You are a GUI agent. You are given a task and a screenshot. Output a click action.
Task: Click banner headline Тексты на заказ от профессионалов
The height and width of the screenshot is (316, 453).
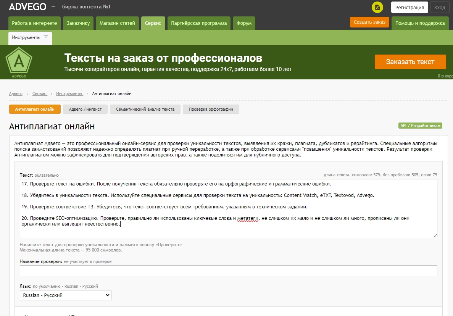pos(163,58)
